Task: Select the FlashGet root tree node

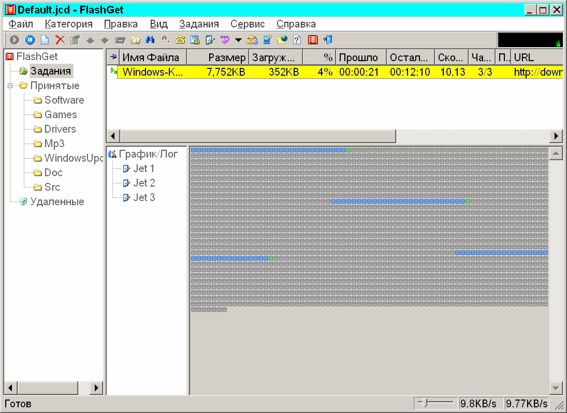Action: (37, 56)
